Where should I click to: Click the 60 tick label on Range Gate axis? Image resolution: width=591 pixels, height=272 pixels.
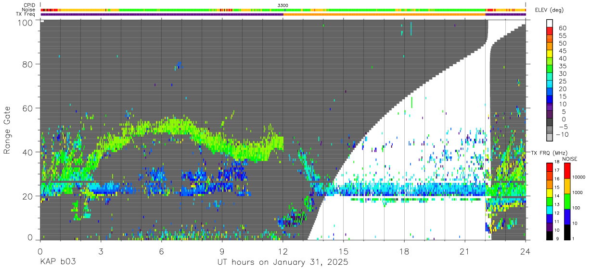tap(28, 108)
